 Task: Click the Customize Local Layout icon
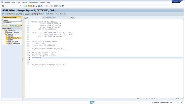[63, 6]
